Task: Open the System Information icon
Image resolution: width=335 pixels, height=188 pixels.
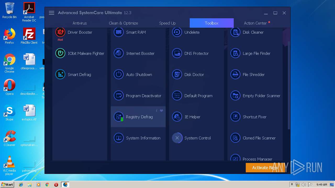Action: pos(119,138)
